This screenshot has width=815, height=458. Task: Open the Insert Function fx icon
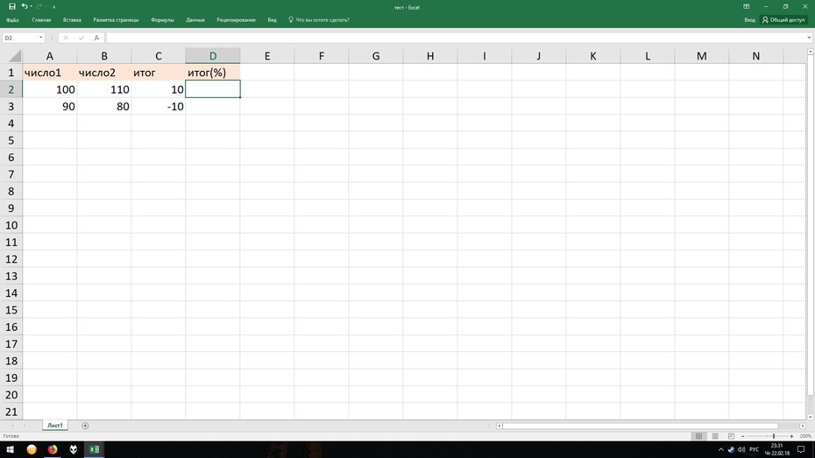pos(96,38)
